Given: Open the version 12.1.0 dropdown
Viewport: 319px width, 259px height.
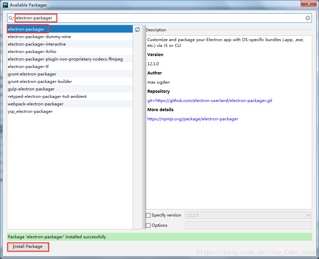Looking at the screenshot, I should point(248,215).
